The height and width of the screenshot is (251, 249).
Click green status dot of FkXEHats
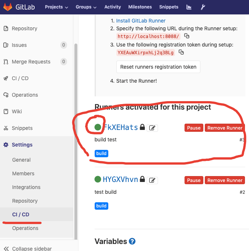(98, 127)
